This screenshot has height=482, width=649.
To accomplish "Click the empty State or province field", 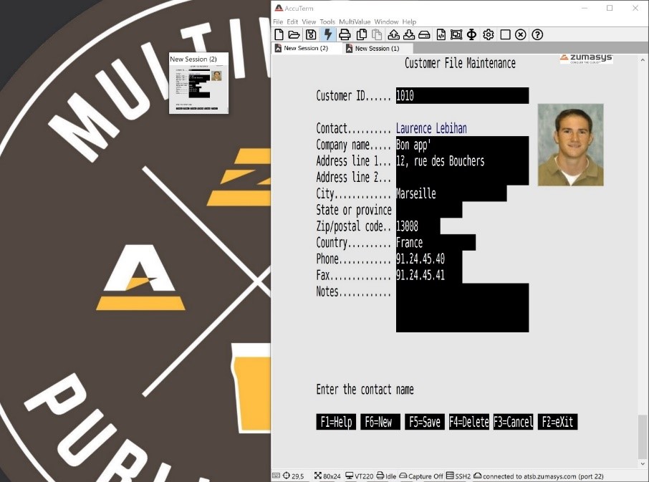I will coord(429,210).
